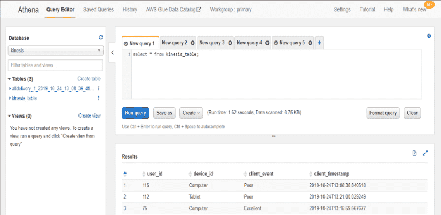Select the cell with user_id 115

(146, 185)
